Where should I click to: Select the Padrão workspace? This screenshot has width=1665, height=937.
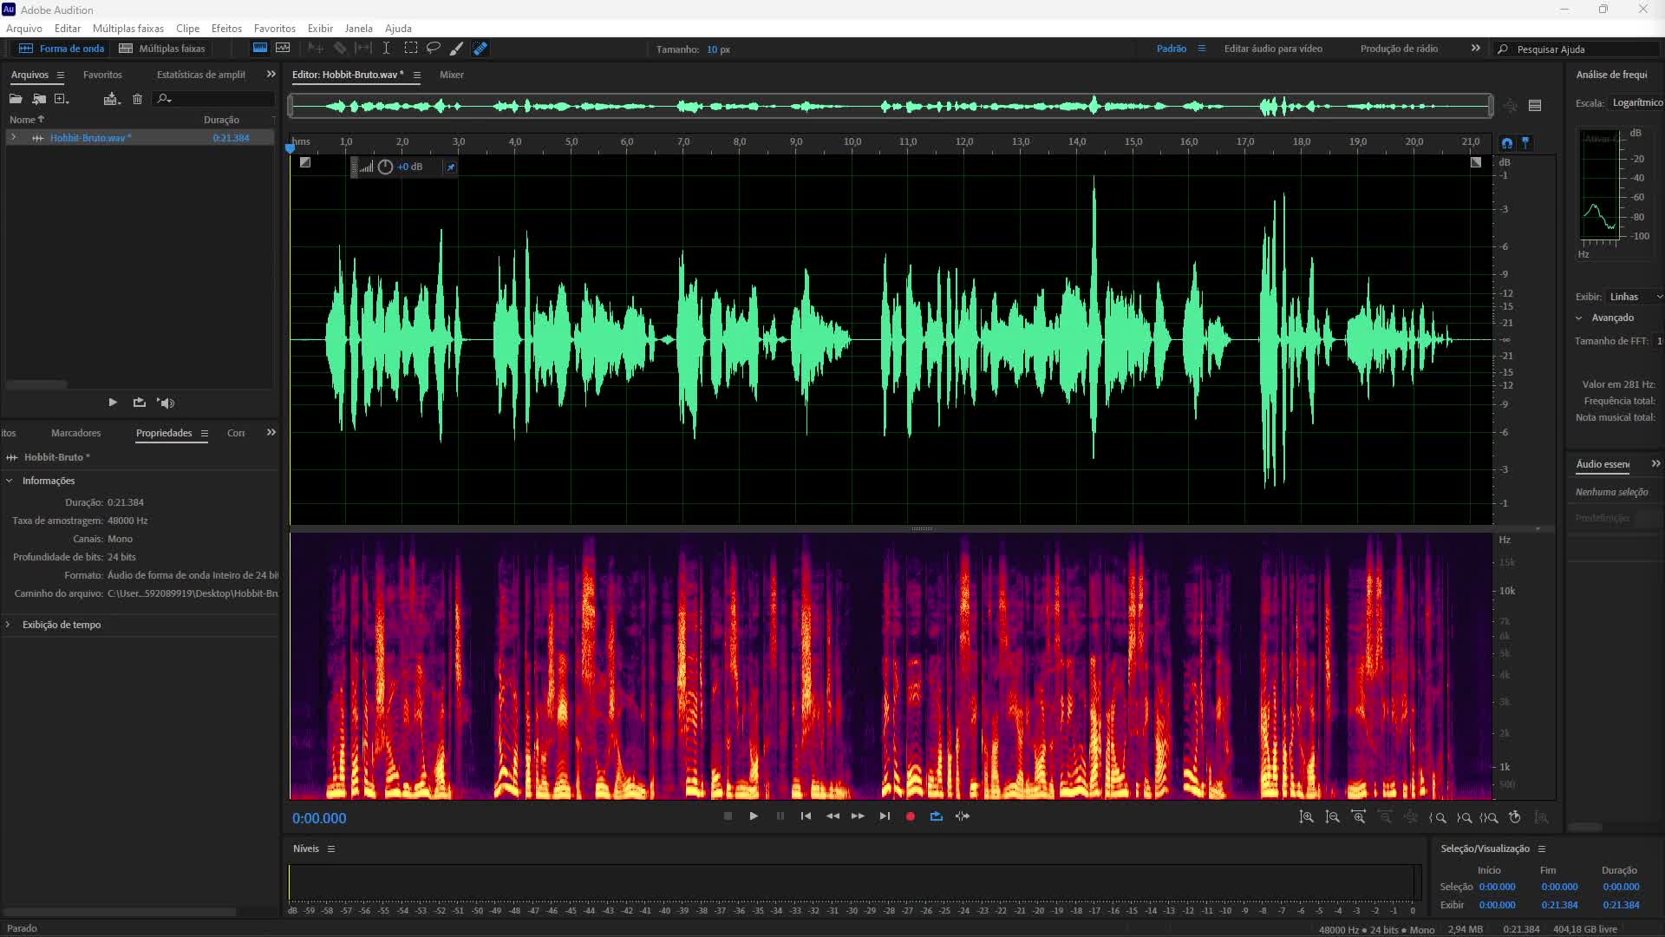point(1172,49)
